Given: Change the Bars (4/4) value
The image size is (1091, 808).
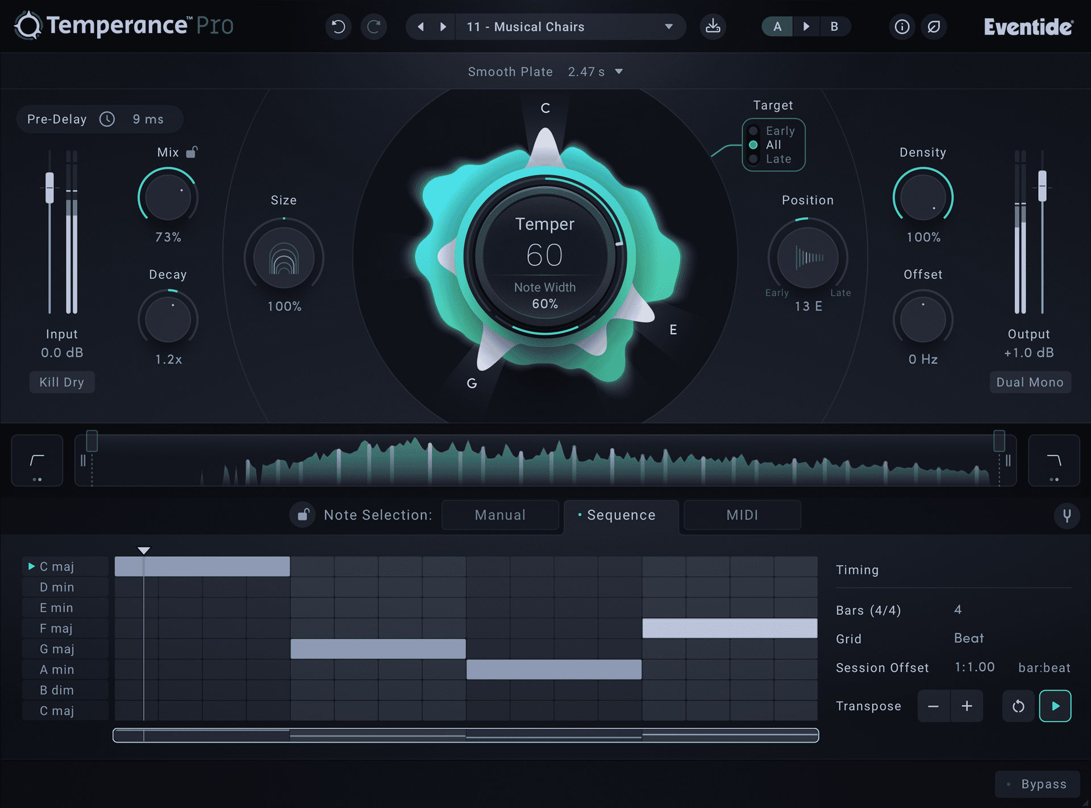Looking at the screenshot, I should point(958,610).
